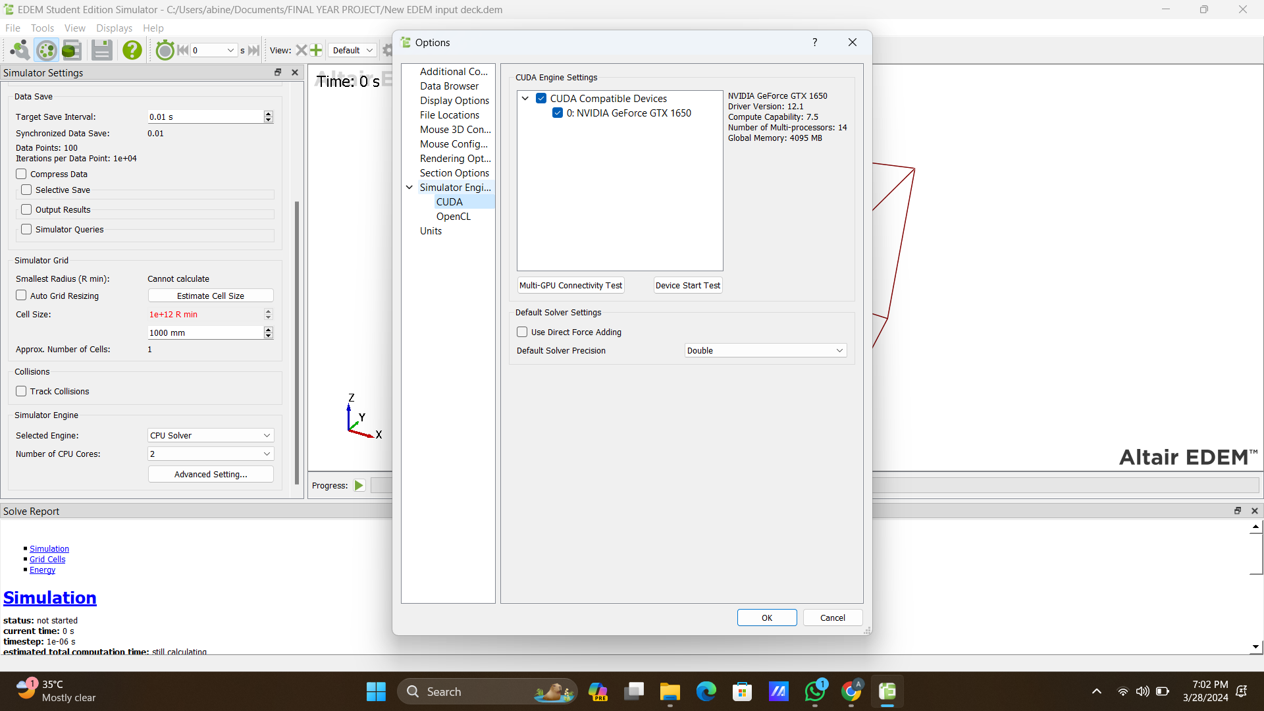Open the Selected Engine dropdown
This screenshot has height=711, width=1264.
[210, 436]
